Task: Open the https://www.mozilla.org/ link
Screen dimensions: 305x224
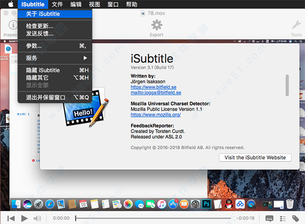Action: coord(156,115)
